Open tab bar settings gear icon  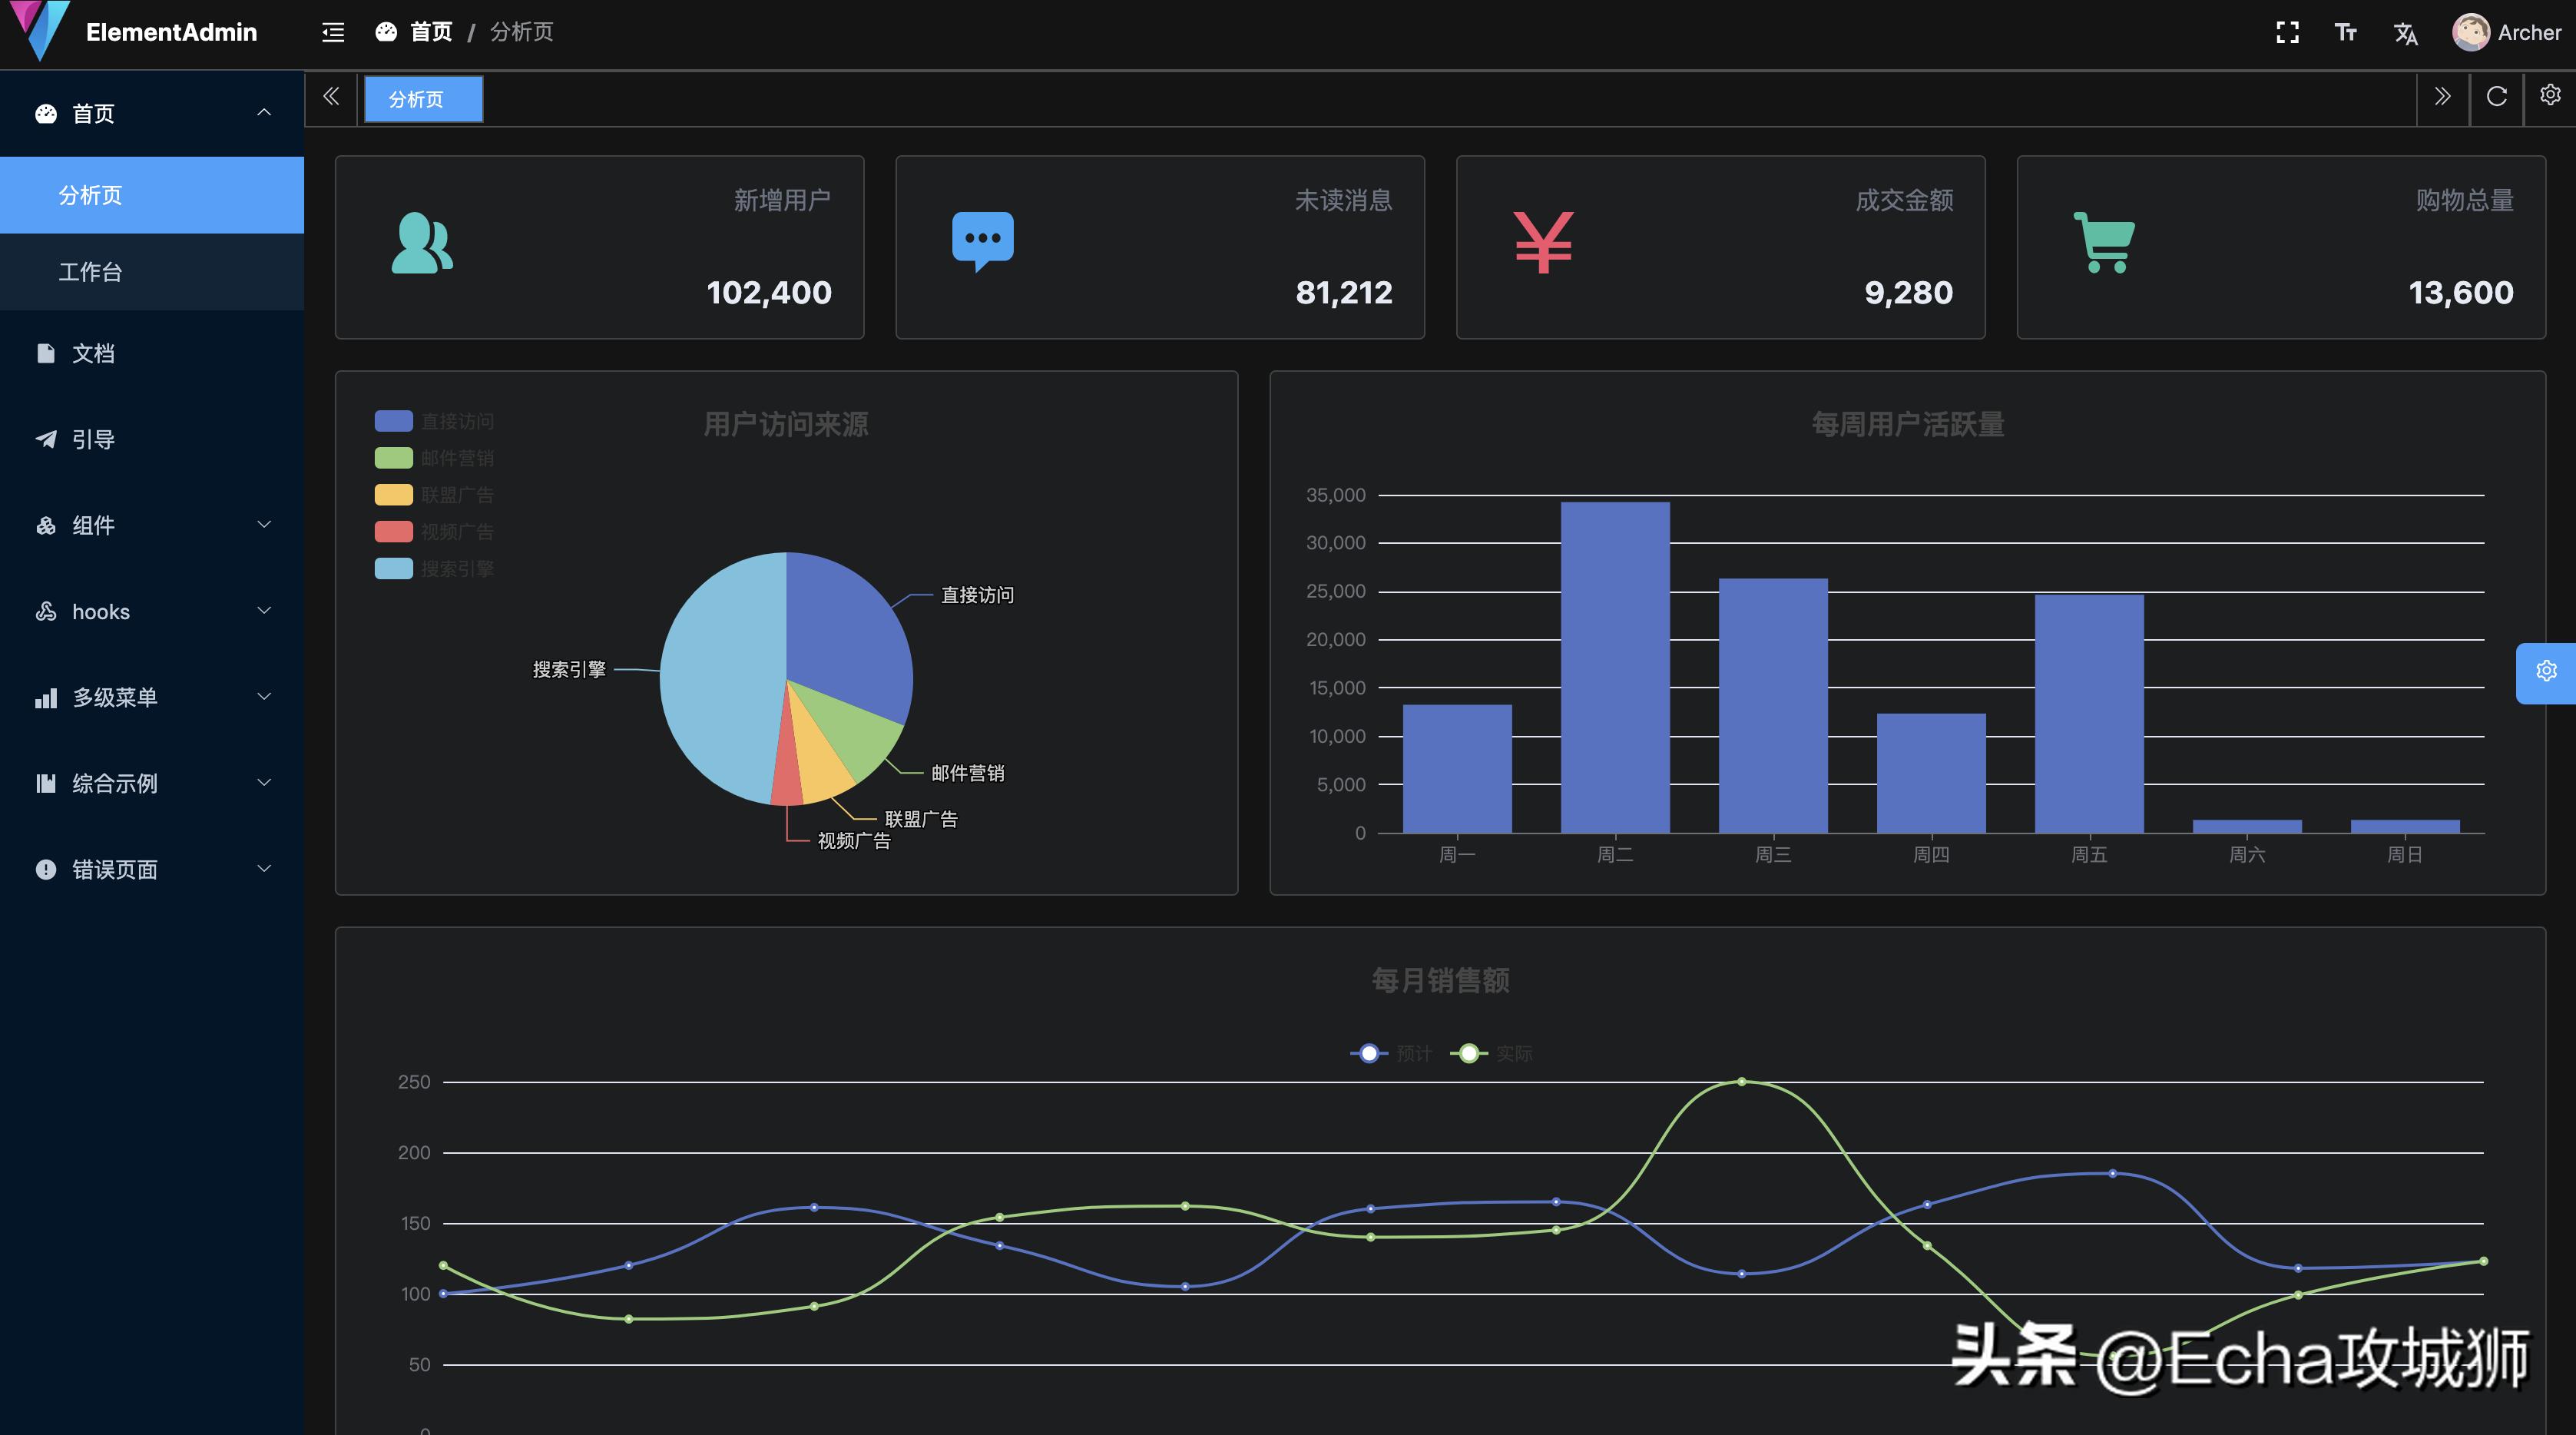click(x=2550, y=95)
